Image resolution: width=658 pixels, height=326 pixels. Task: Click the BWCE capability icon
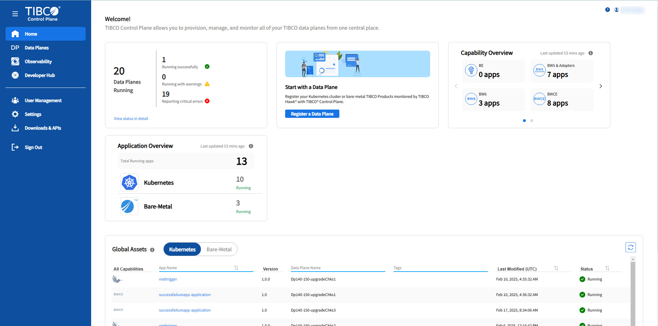(x=539, y=99)
